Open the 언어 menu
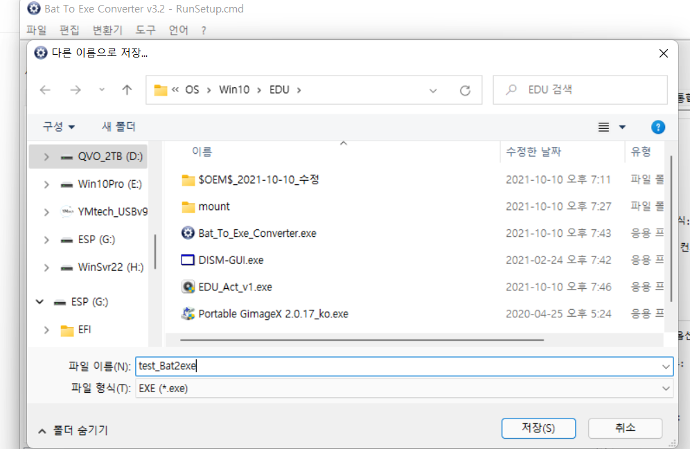Image resolution: width=690 pixels, height=449 pixels. 179,30
